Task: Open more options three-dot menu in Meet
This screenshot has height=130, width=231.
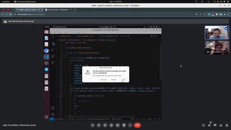Action: (130, 125)
